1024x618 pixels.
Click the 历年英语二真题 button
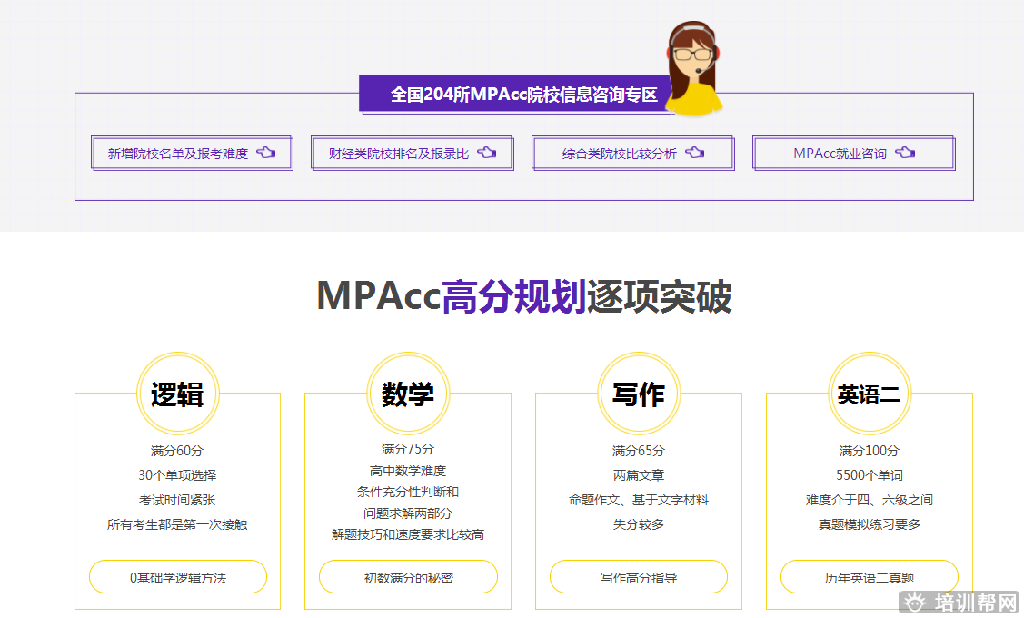coord(870,577)
